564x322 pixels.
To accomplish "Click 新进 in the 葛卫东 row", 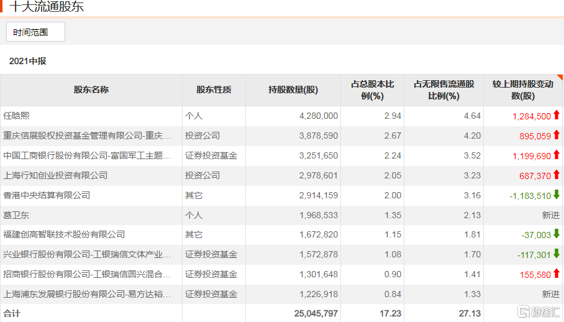I will (x=551, y=215).
